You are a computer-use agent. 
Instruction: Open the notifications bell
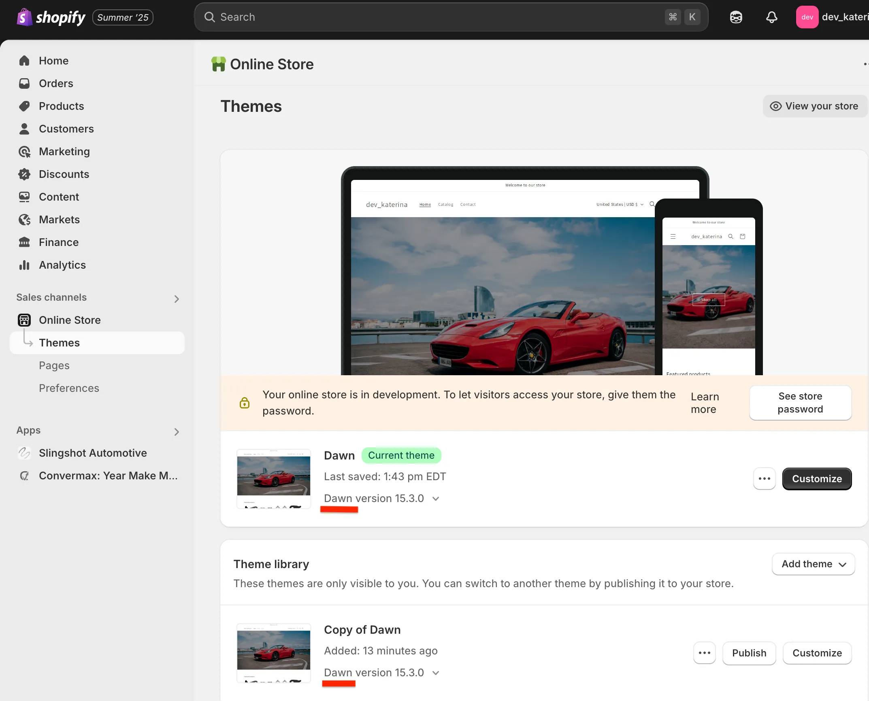coord(771,17)
